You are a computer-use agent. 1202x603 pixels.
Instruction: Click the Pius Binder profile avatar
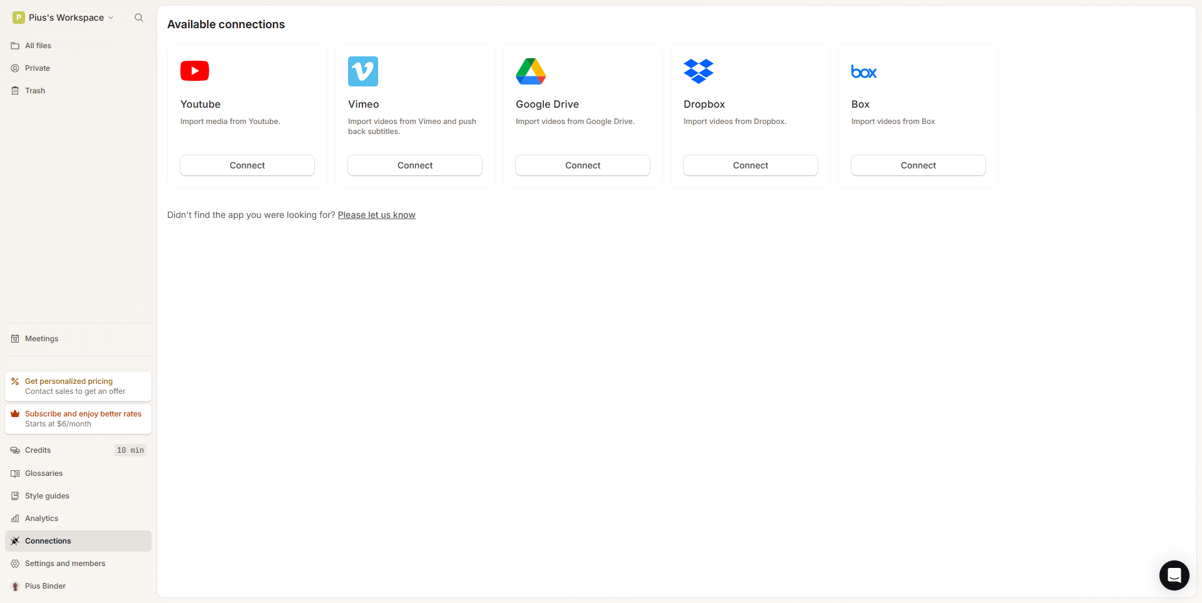click(15, 586)
